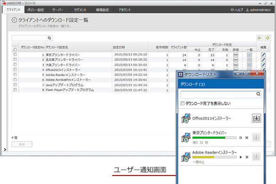
Task: Edit the 大阪プリンタードライバー setting with the pencil icon
Action: pos(263,65)
